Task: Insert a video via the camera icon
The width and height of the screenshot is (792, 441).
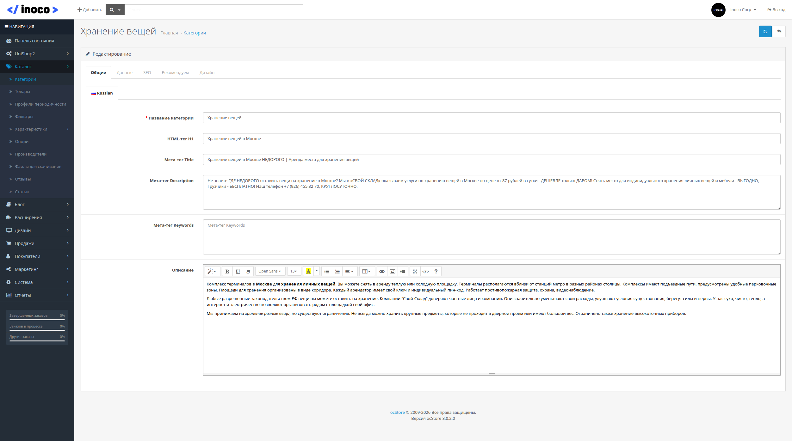Action: (x=403, y=271)
